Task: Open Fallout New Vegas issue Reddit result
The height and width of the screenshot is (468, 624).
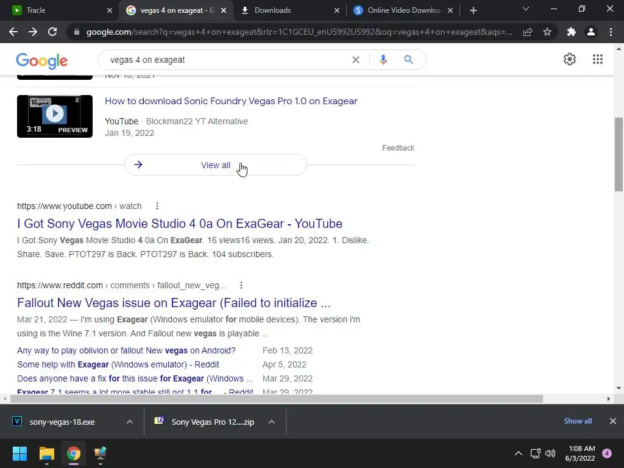Action: pyautogui.click(x=174, y=303)
